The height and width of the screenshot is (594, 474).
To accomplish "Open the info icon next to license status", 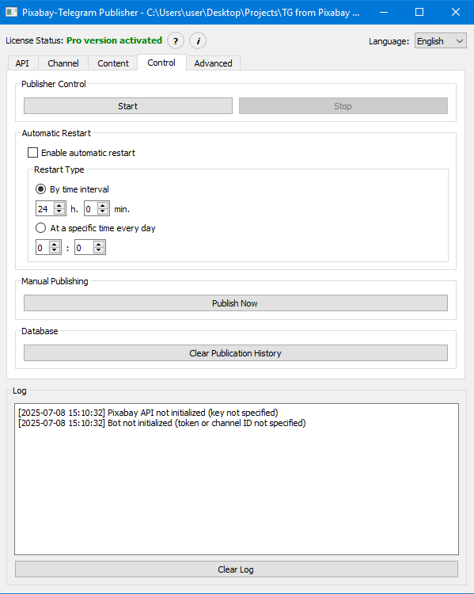I will [198, 41].
